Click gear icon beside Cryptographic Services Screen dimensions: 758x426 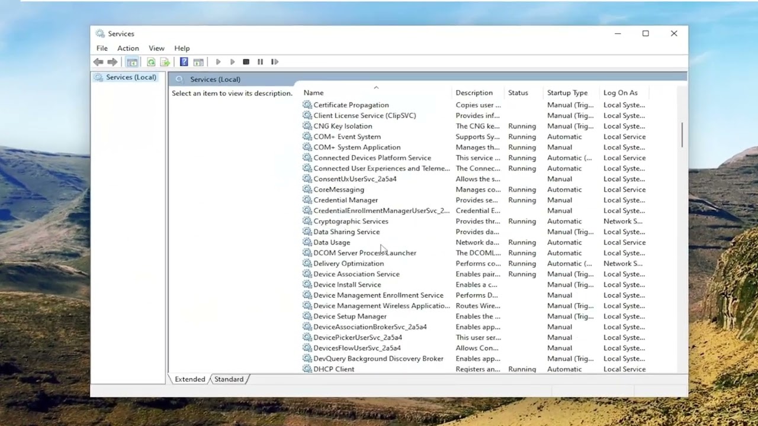point(307,221)
